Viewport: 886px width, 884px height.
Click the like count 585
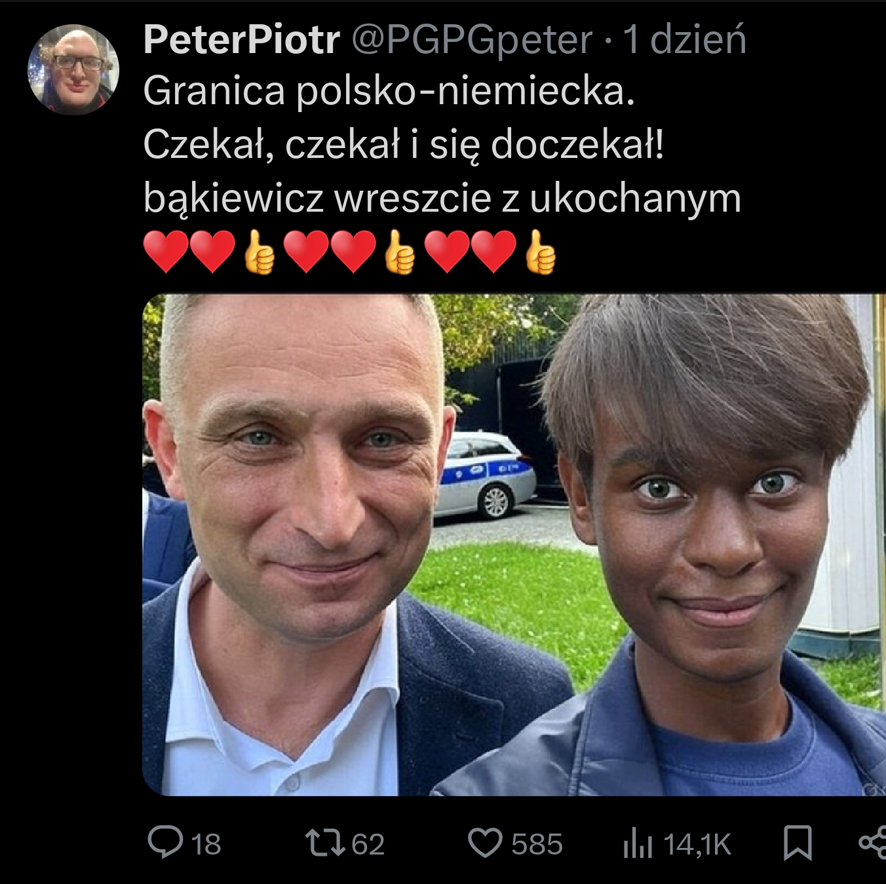[x=537, y=844]
